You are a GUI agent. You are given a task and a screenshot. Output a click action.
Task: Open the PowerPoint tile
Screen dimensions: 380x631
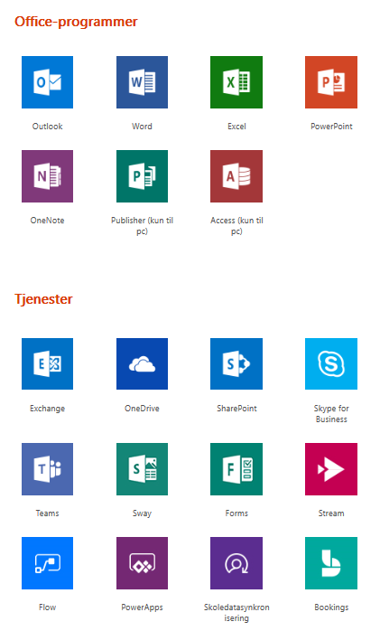(x=331, y=82)
